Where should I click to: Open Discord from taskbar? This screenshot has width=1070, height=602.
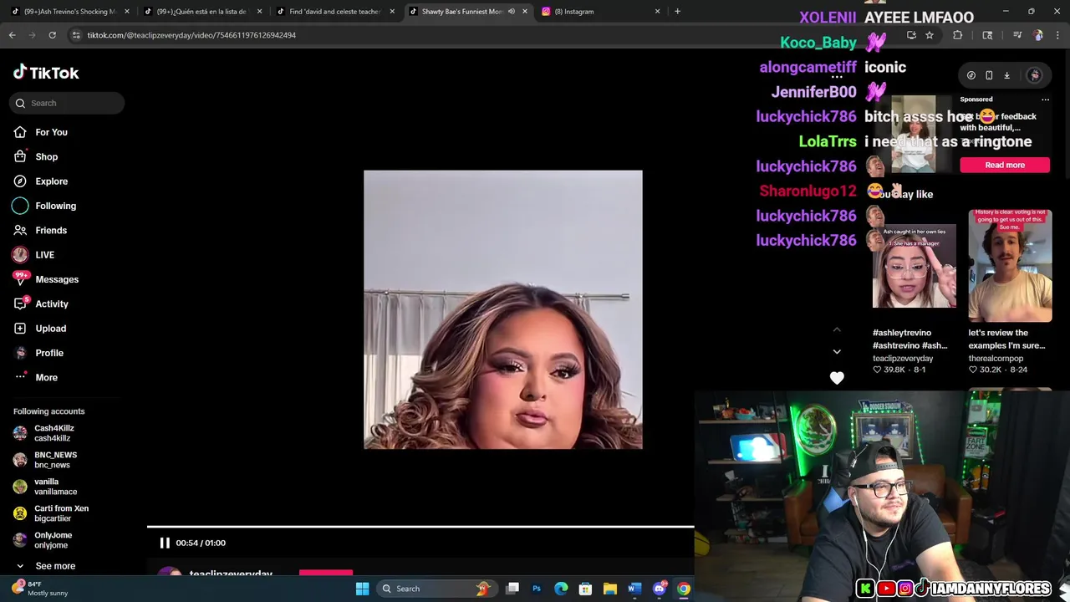click(660, 589)
